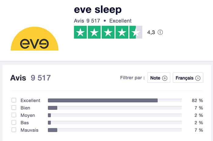Image resolution: width=213 pixels, height=141 pixels.
Task: Click the second green rating star
Action: pyautogui.click(x=94, y=32)
